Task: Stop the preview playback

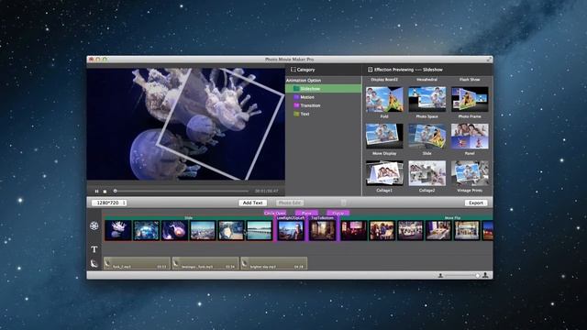Action: [x=105, y=192]
